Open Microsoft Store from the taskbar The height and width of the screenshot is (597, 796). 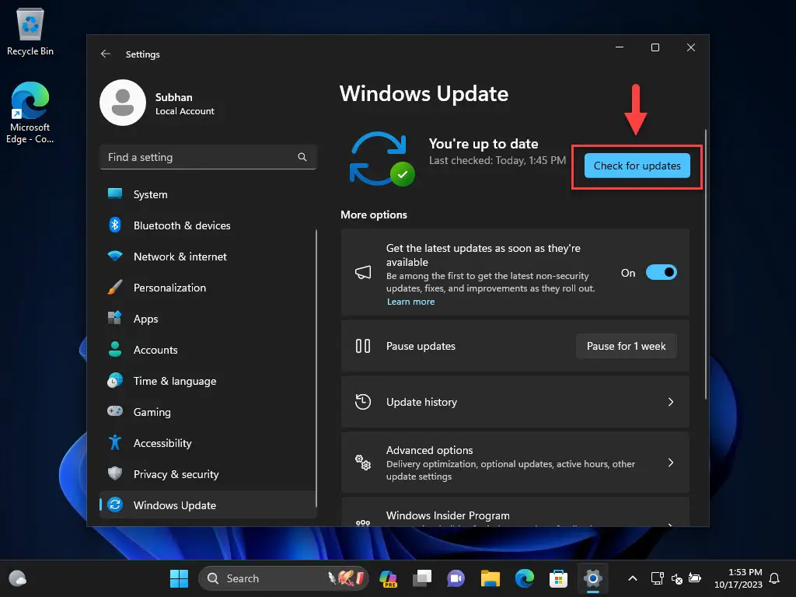[558, 578]
